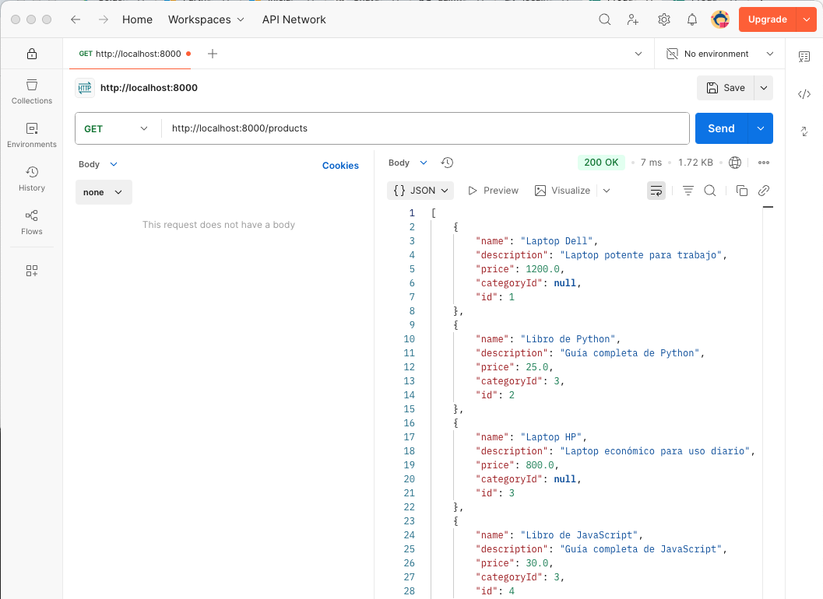Add a new request tab with plus
The height and width of the screenshot is (599, 823).
[213, 54]
